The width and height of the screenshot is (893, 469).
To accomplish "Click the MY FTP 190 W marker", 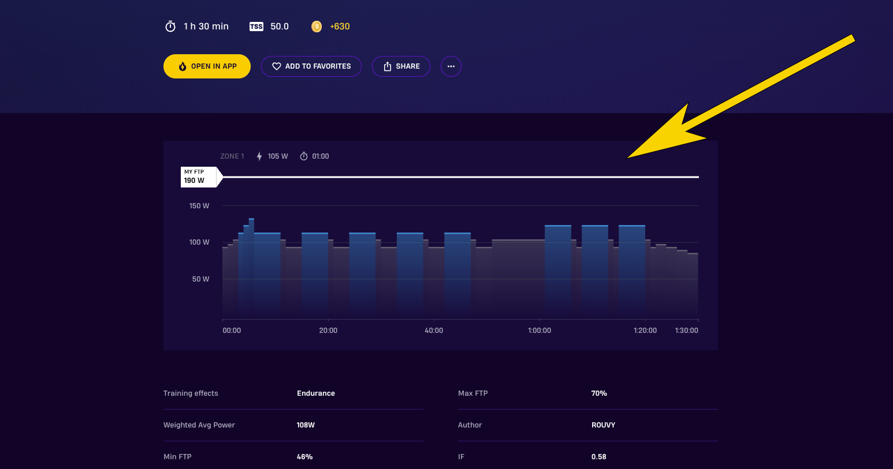I will [x=200, y=177].
